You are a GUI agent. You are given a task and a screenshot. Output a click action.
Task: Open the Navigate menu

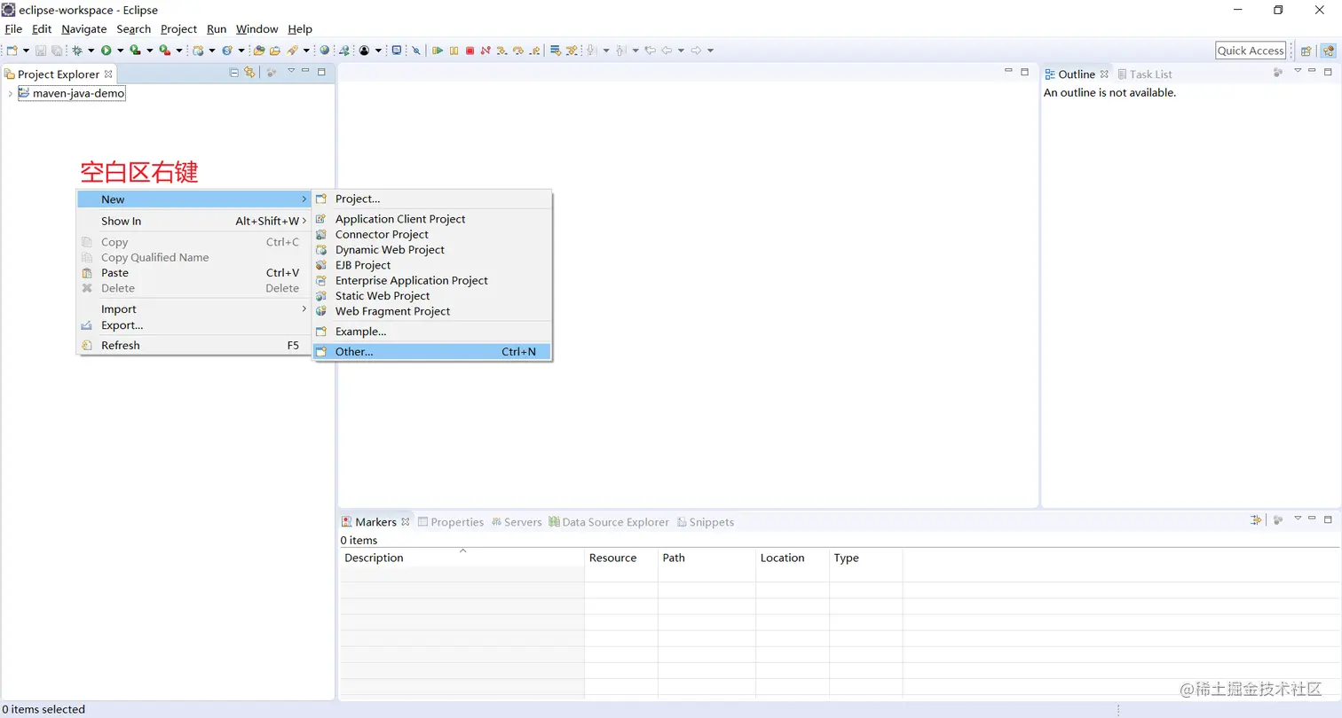pyautogui.click(x=84, y=29)
